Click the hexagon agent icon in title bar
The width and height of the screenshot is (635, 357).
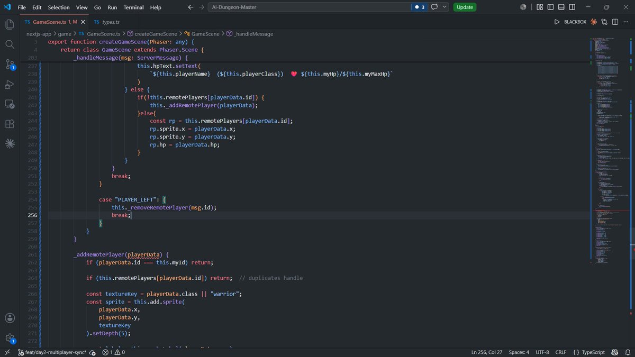[523, 7]
